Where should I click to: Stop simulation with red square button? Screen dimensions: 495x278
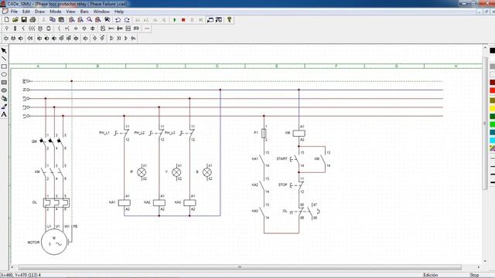[183, 20]
